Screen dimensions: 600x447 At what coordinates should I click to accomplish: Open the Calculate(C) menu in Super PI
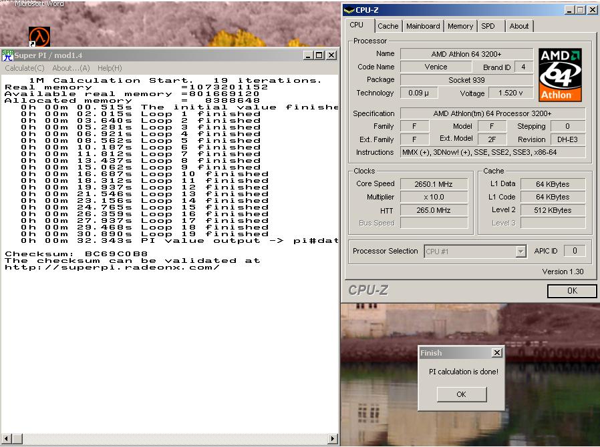tap(25, 68)
